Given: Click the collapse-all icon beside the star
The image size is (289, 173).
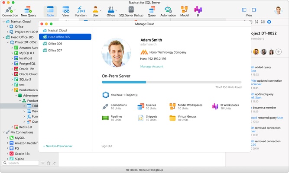Looking at the screenshot, I should coord(54,163).
